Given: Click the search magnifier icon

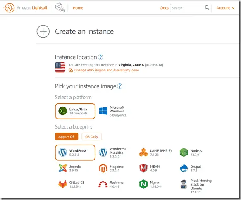Looking at the screenshot, I should pos(207,7).
